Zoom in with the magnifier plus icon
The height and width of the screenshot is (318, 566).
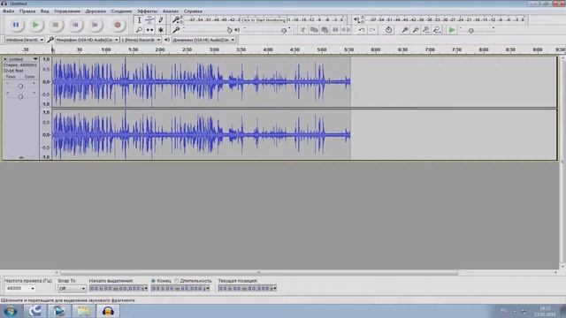point(405,30)
